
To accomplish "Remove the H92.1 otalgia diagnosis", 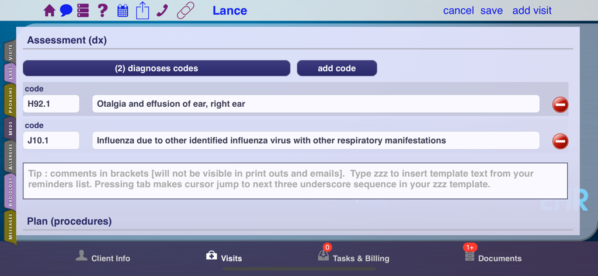I will pyautogui.click(x=560, y=104).
